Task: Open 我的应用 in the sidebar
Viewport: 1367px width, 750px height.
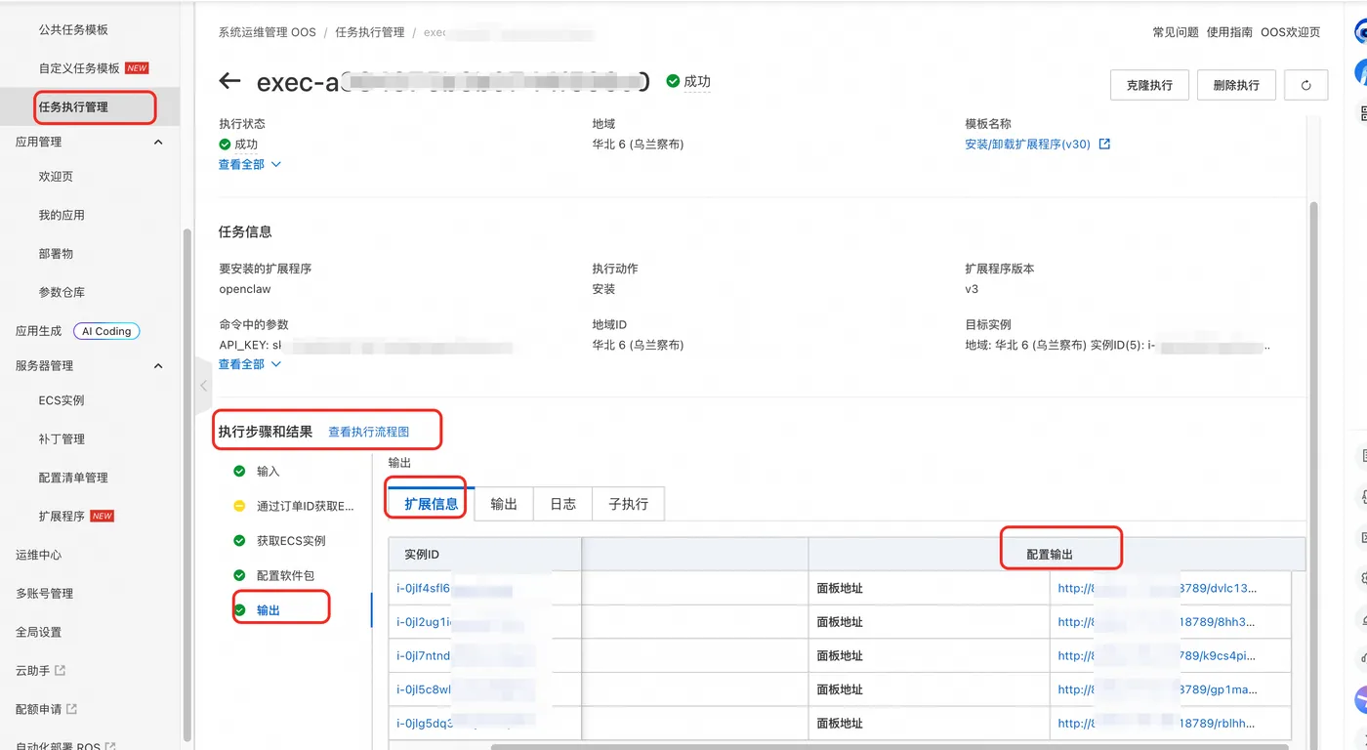Action: [x=62, y=215]
